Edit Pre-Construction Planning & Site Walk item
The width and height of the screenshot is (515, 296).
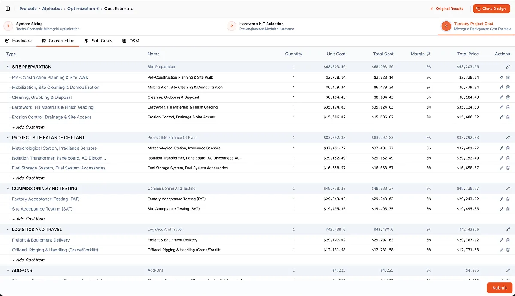click(x=501, y=78)
